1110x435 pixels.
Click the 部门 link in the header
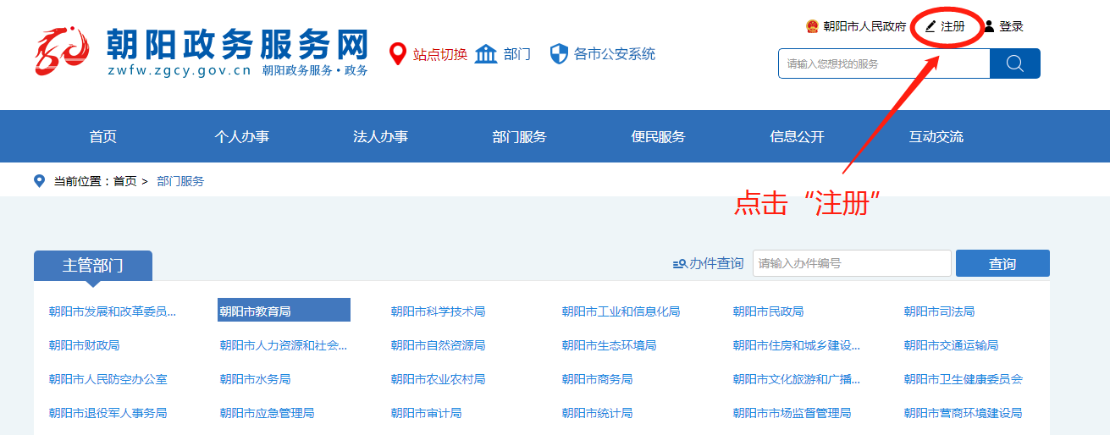(517, 54)
